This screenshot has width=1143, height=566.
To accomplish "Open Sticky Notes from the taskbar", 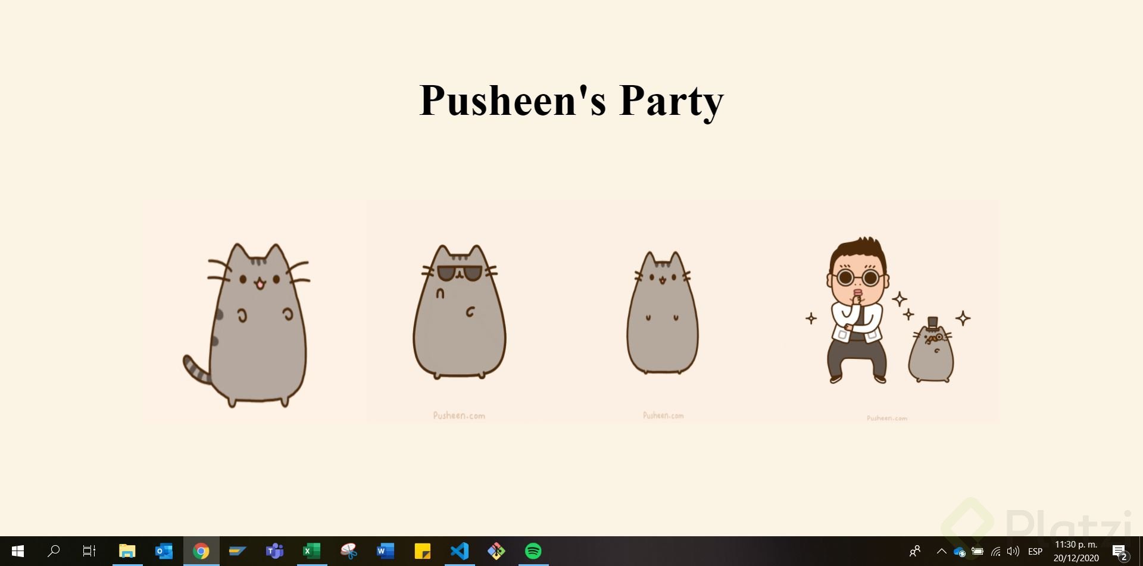I will [x=423, y=551].
